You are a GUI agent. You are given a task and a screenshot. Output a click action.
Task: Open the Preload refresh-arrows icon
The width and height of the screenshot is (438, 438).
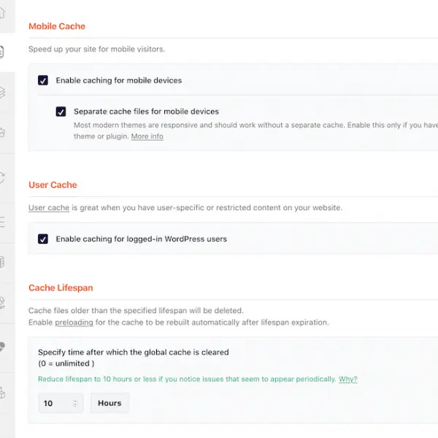[x=4, y=177]
